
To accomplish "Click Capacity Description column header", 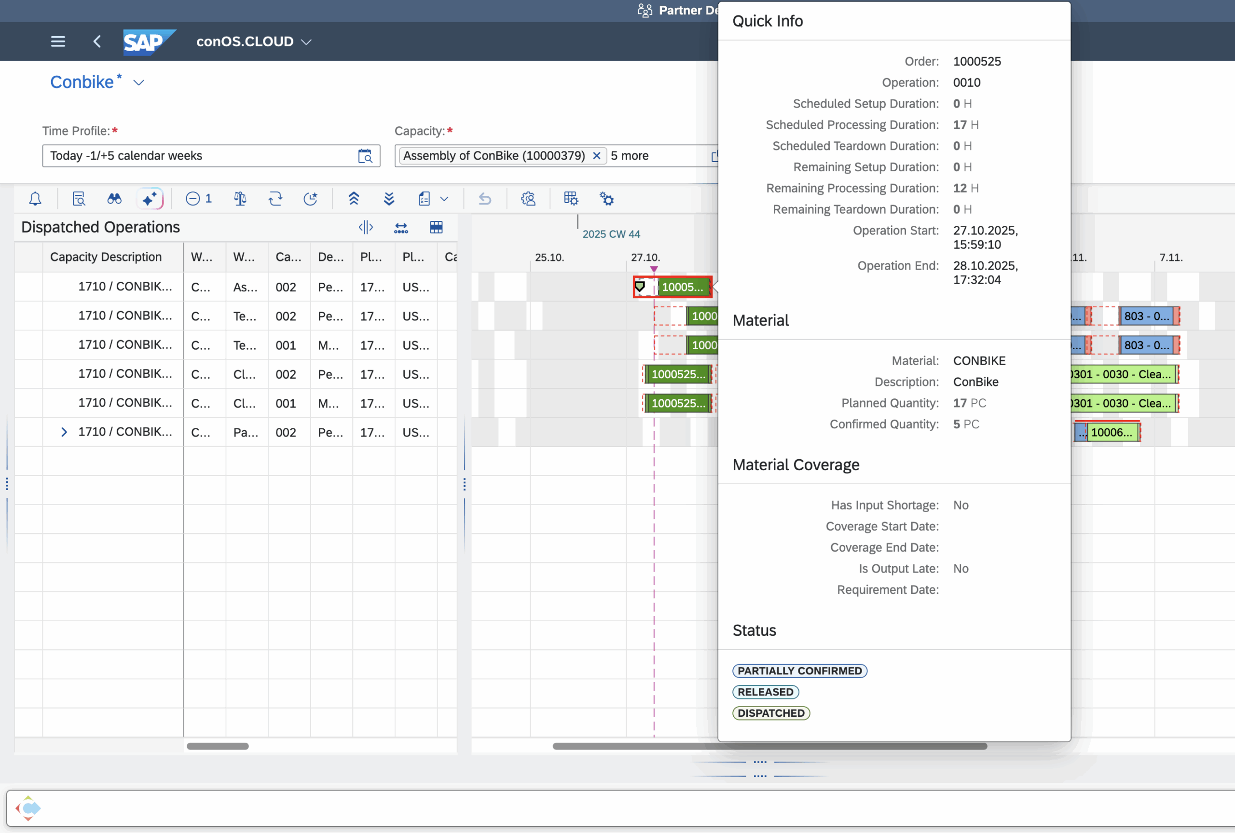I will (106, 257).
